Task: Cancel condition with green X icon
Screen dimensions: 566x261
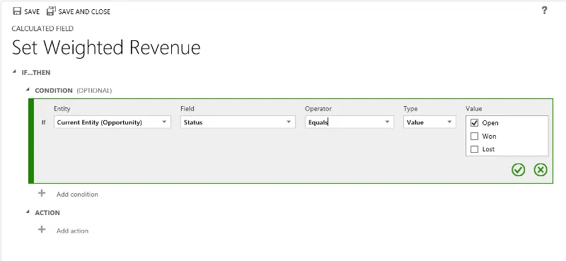Action: click(x=541, y=170)
